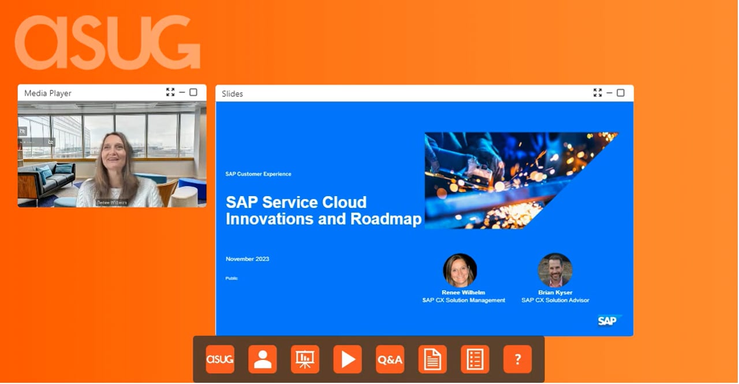Click 'SAP Customer Experience' text
This screenshot has height=384, width=739.
click(x=258, y=174)
